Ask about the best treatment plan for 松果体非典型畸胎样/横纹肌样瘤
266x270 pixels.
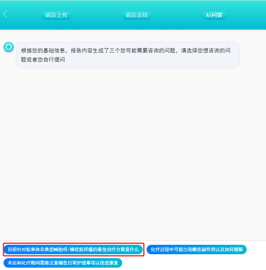pos(73,250)
